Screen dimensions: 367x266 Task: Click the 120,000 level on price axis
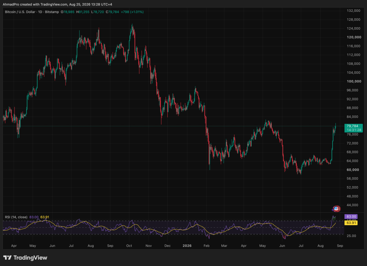tap(354, 37)
